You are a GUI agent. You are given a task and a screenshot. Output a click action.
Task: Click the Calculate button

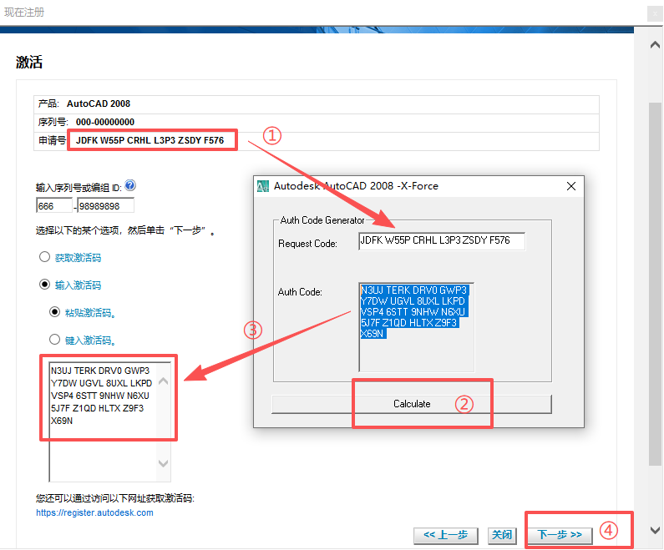tap(412, 404)
